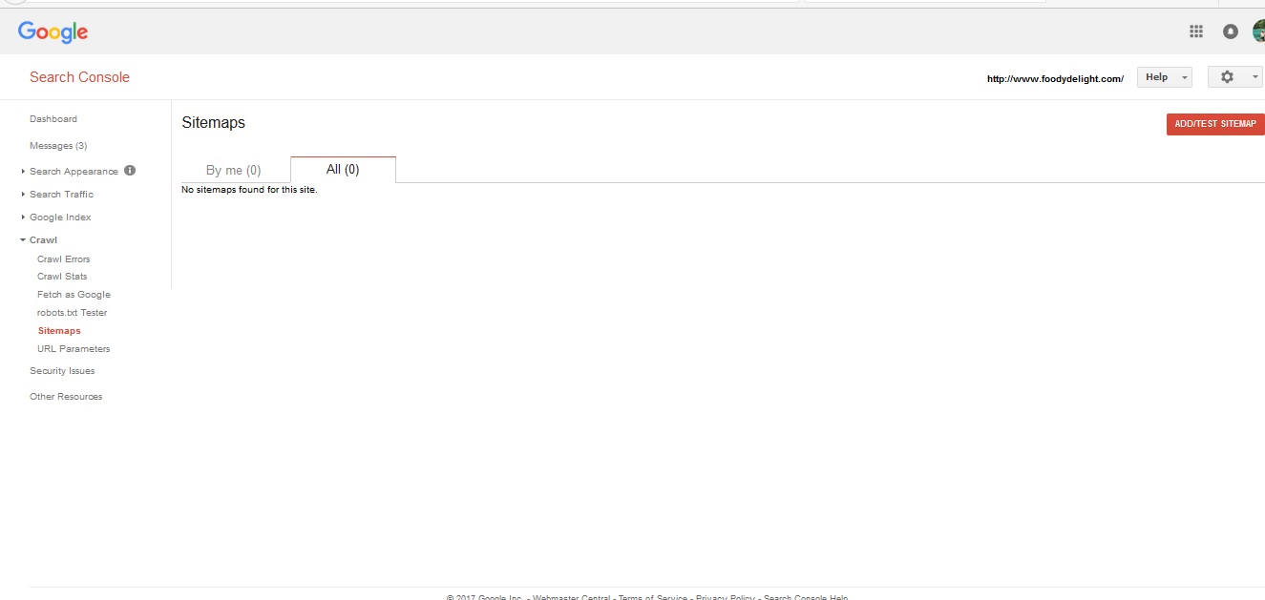The width and height of the screenshot is (1265, 600).
Task: Click the Google logo
Action: coord(53,31)
